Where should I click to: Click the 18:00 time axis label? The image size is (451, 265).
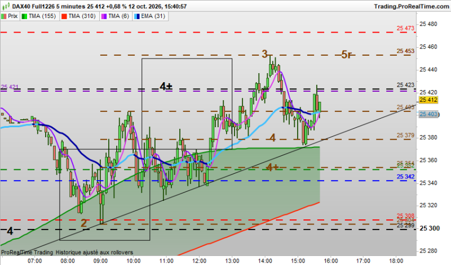(x=396, y=261)
